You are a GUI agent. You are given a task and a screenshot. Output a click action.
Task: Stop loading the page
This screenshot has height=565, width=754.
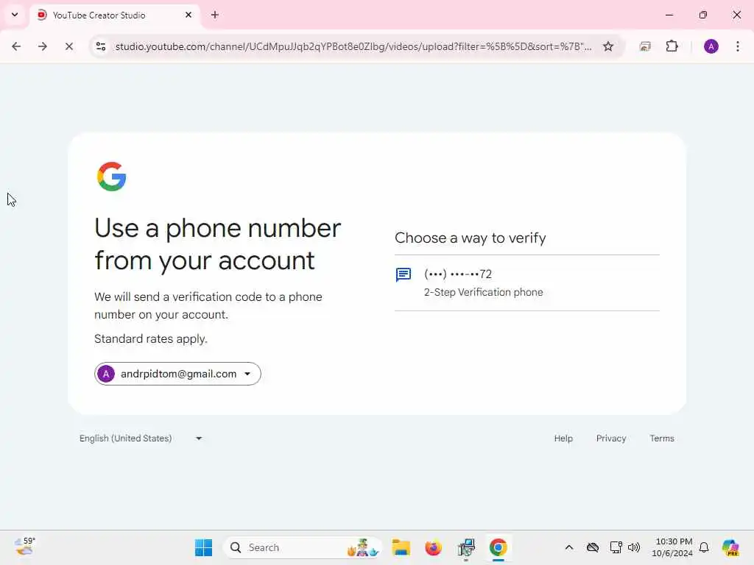pos(68,46)
